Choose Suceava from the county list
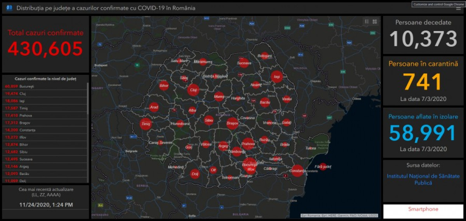 click(x=45, y=159)
